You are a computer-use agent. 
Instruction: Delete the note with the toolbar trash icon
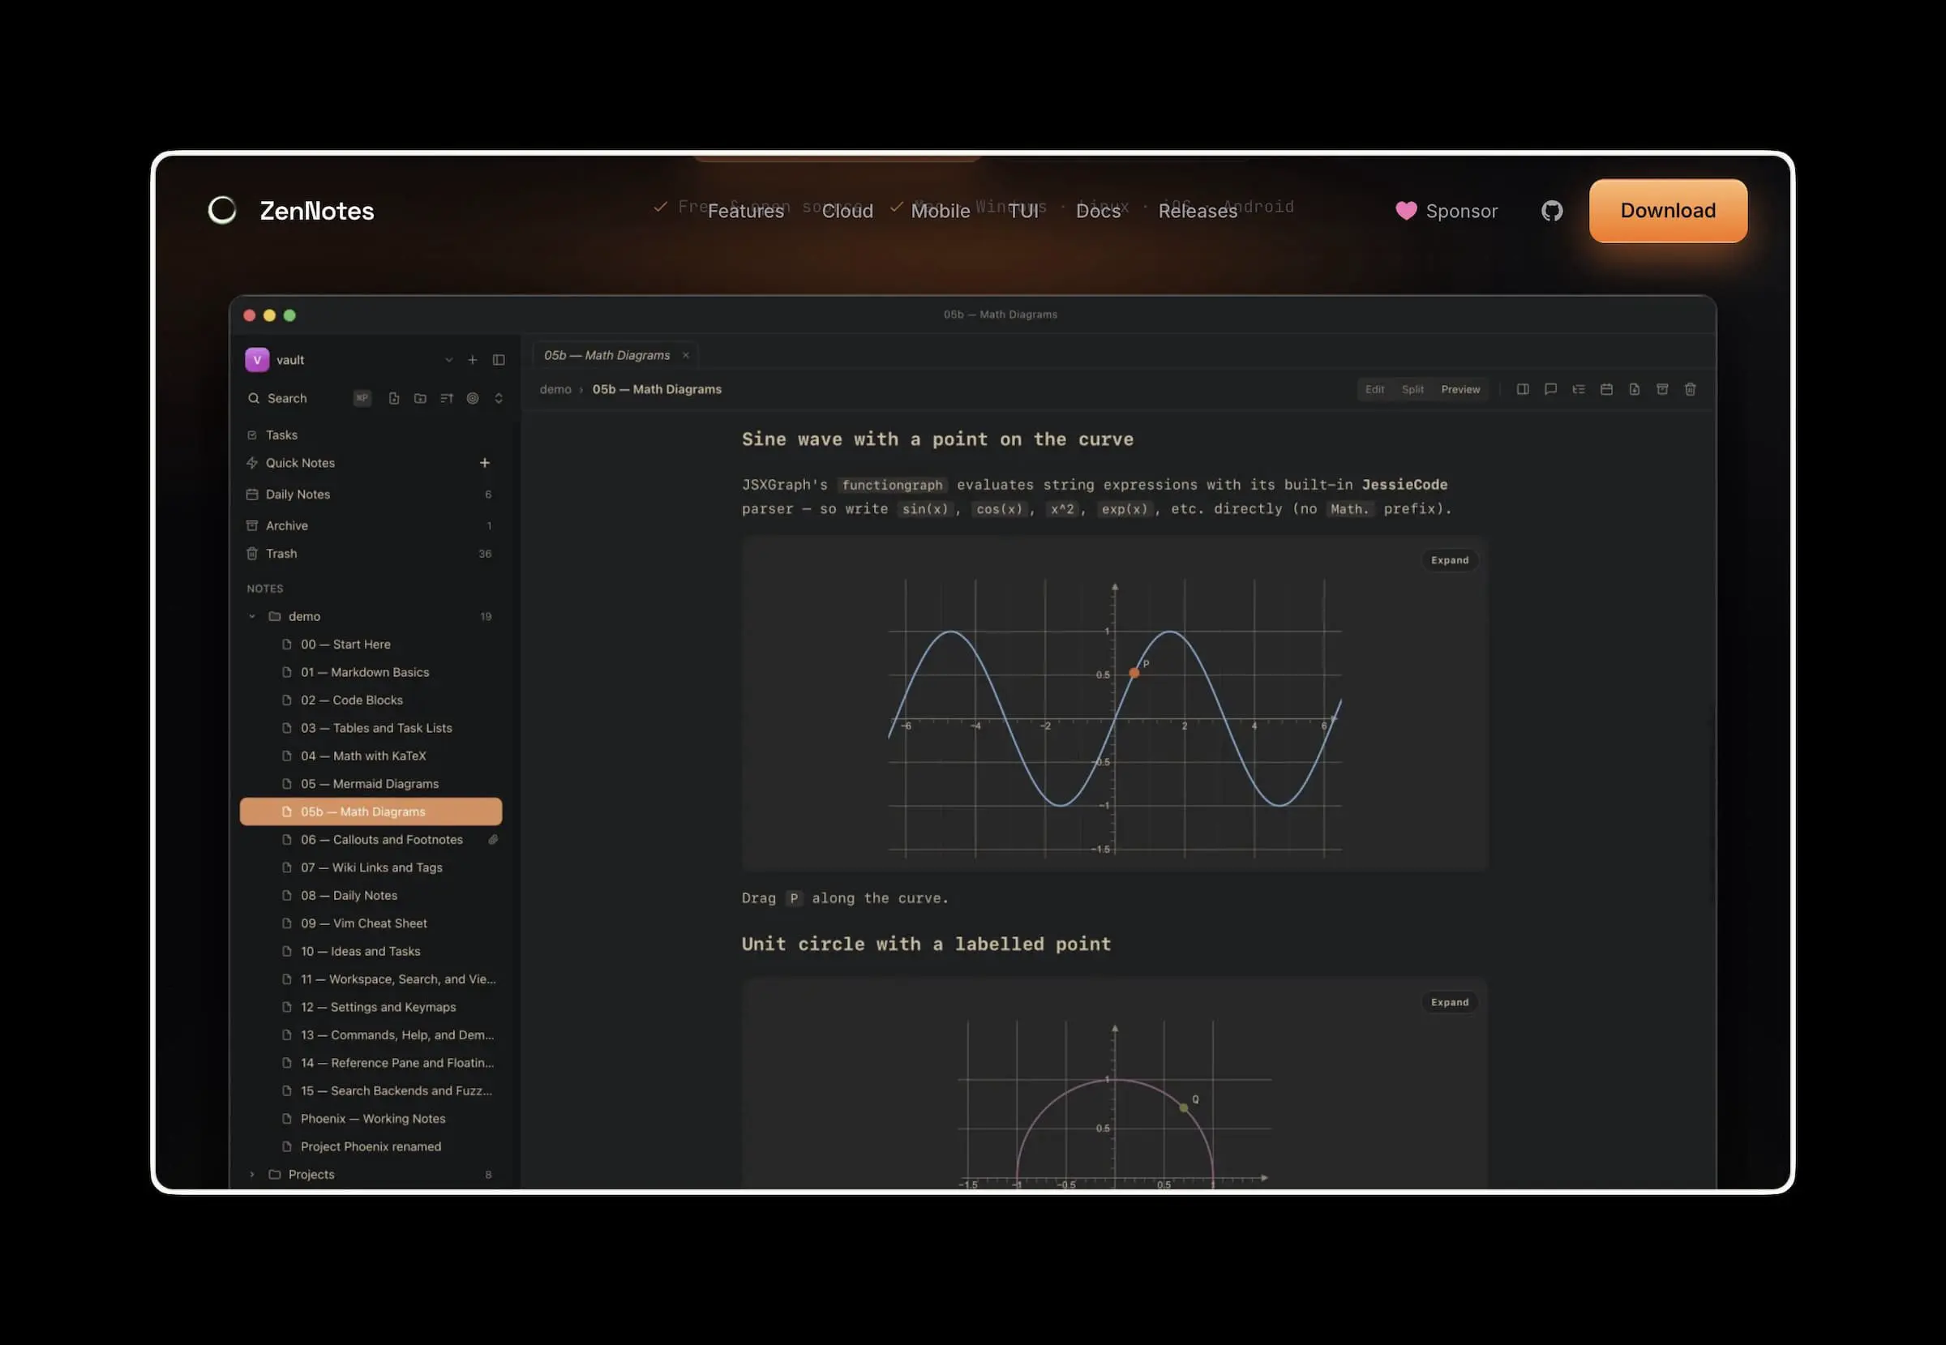[1690, 389]
